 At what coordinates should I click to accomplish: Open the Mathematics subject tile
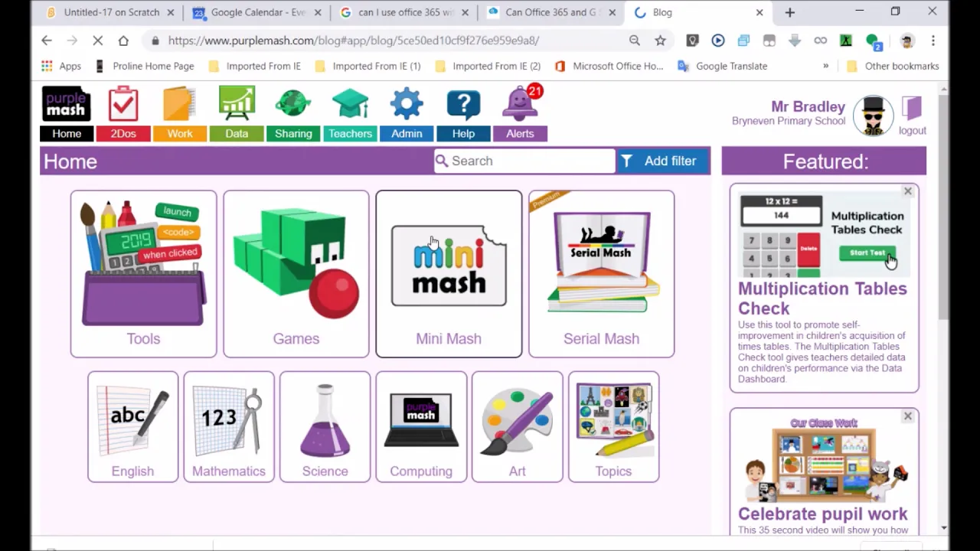[x=229, y=427]
